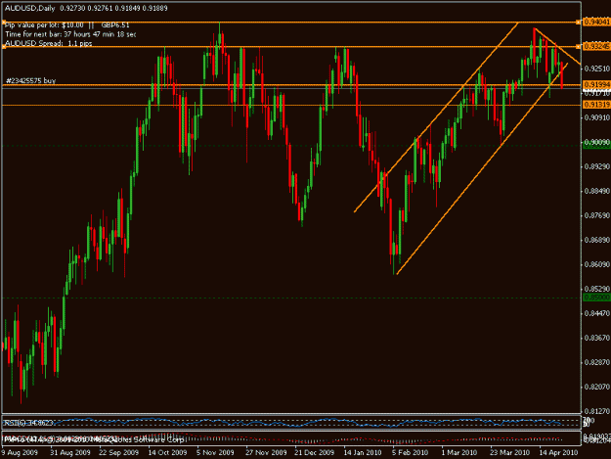Select left anchor handle of 0.94041 line
The image size is (611, 459).
tap(4, 23)
